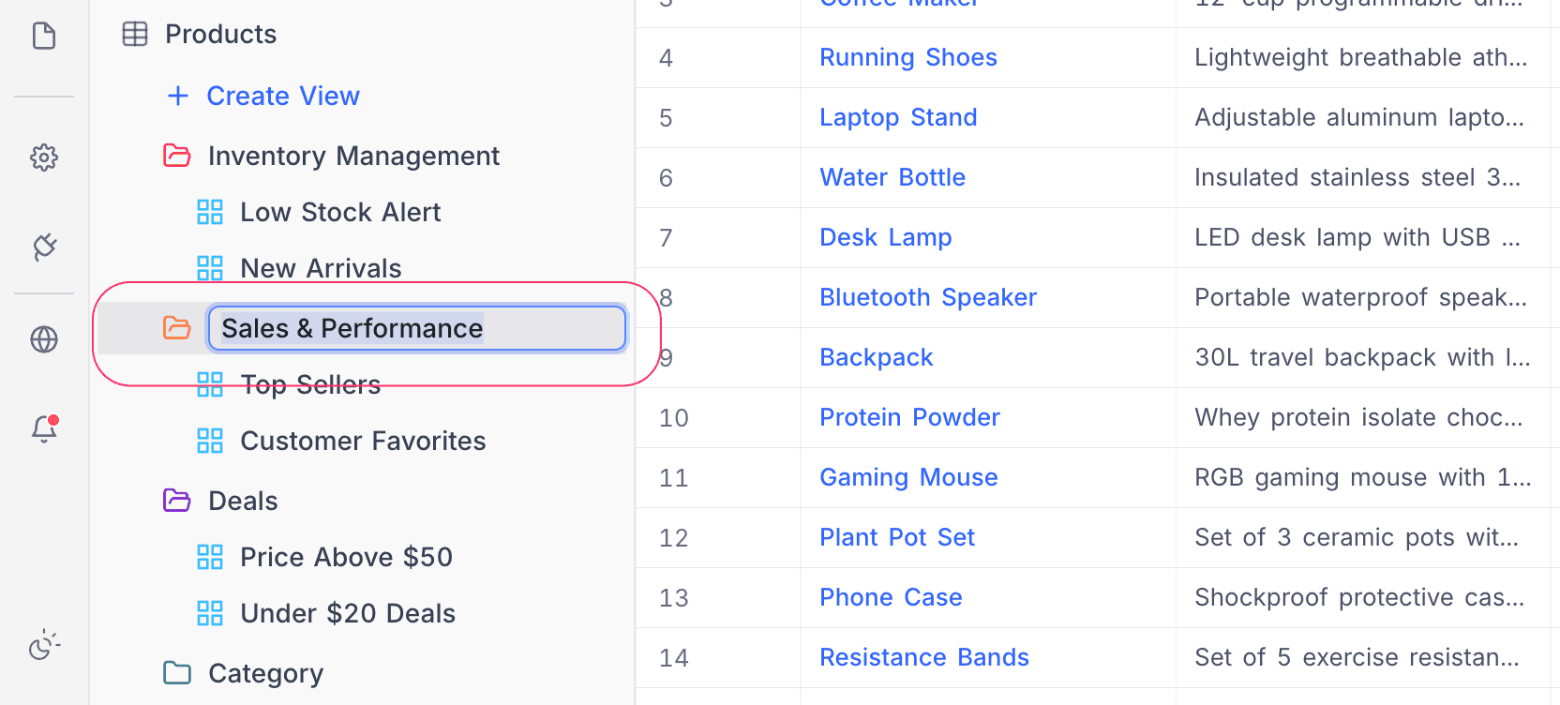The height and width of the screenshot is (705, 1560).
Task: Collapse the Inventory Management folder
Action: (177, 156)
